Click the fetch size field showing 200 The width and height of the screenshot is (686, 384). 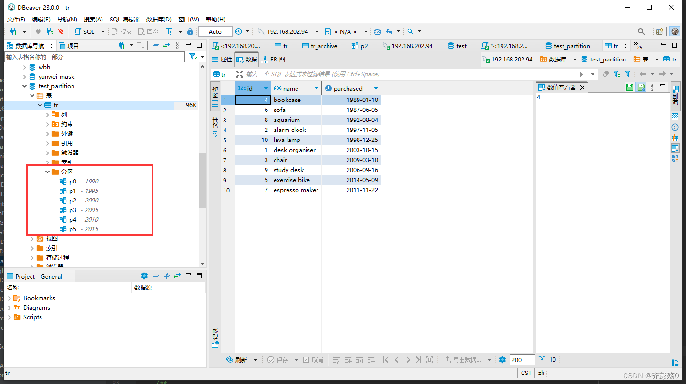click(522, 360)
